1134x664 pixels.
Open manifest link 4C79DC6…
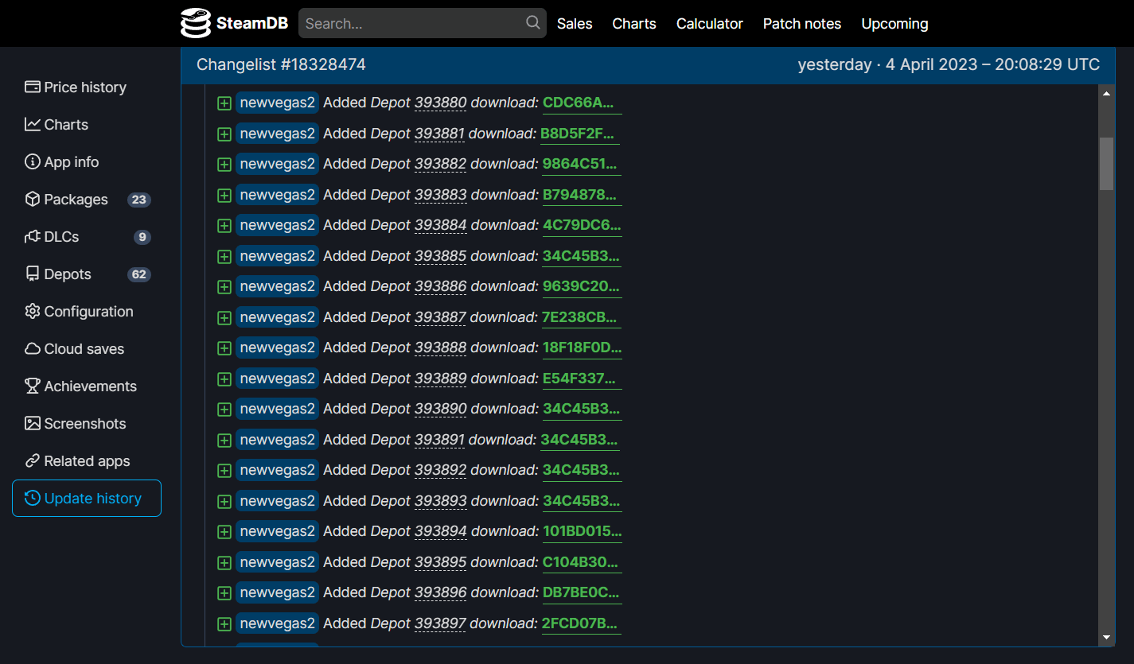582,225
